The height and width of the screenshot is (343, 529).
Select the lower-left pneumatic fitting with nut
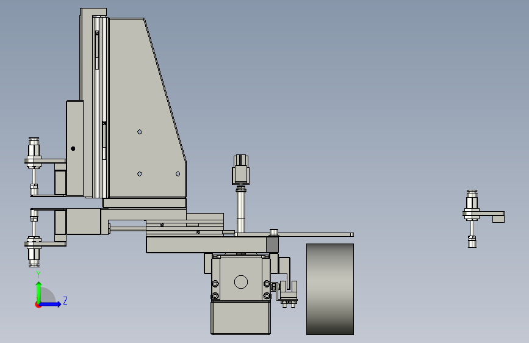(x=34, y=251)
